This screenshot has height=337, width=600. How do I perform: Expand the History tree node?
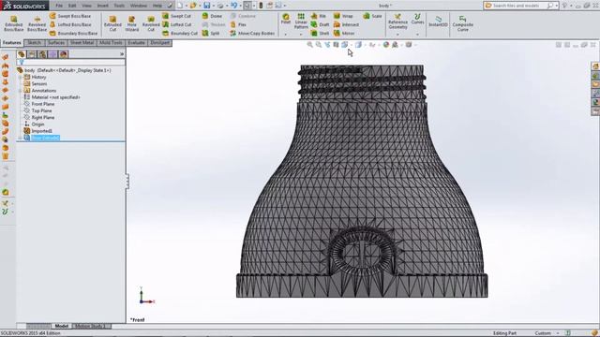click(21, 77)
